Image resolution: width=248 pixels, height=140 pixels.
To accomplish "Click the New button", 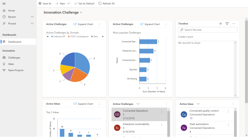I will (x=60, y=3).
